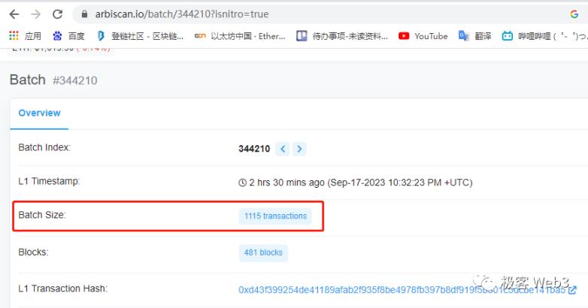Click the padlock icon in the address bar
588x308 pixels.
[x=84, y=14]
